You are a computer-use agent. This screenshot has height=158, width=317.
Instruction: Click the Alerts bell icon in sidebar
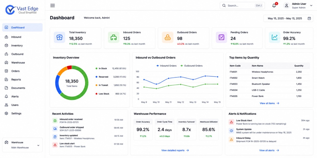(x=6, y=97)
